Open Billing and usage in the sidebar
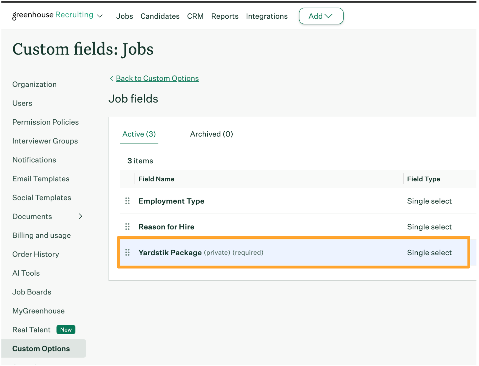Image resolution: width=479 pixels, height=366 pixels. click(42, 236)
